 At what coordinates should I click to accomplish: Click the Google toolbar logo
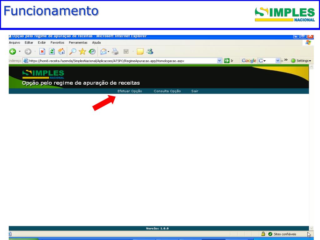(249, 61)
